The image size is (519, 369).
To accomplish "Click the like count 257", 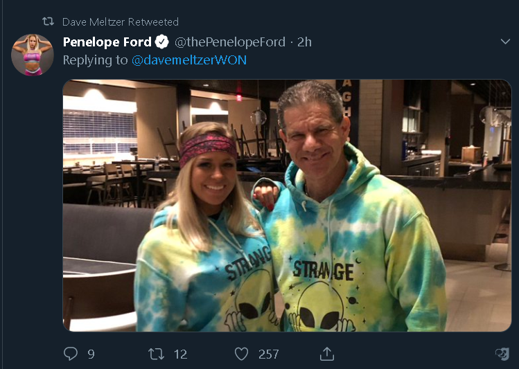I will coord(268,354).
